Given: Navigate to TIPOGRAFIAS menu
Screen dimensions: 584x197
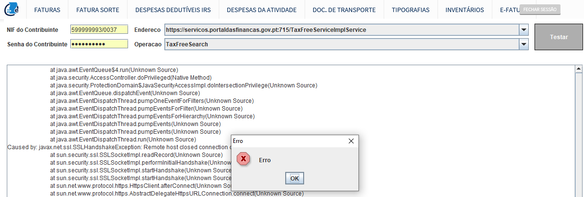Looking at the screenshot, I should click(x=410, y=10).
